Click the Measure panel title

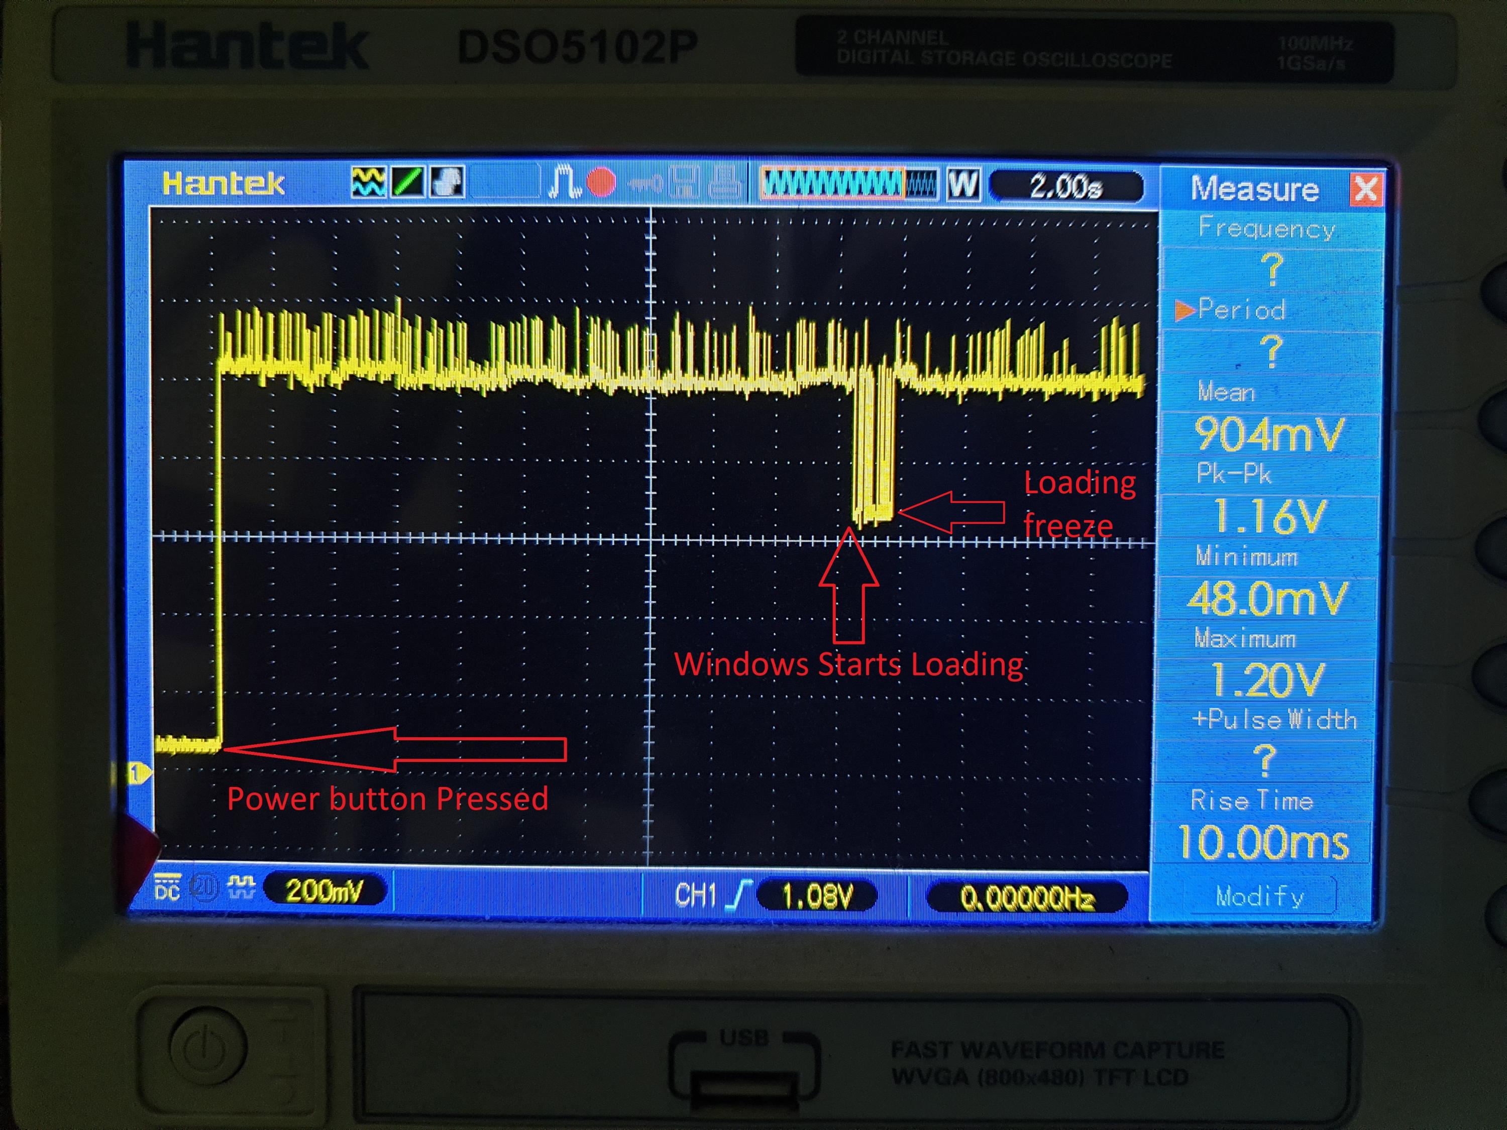tap(1254, 189)
